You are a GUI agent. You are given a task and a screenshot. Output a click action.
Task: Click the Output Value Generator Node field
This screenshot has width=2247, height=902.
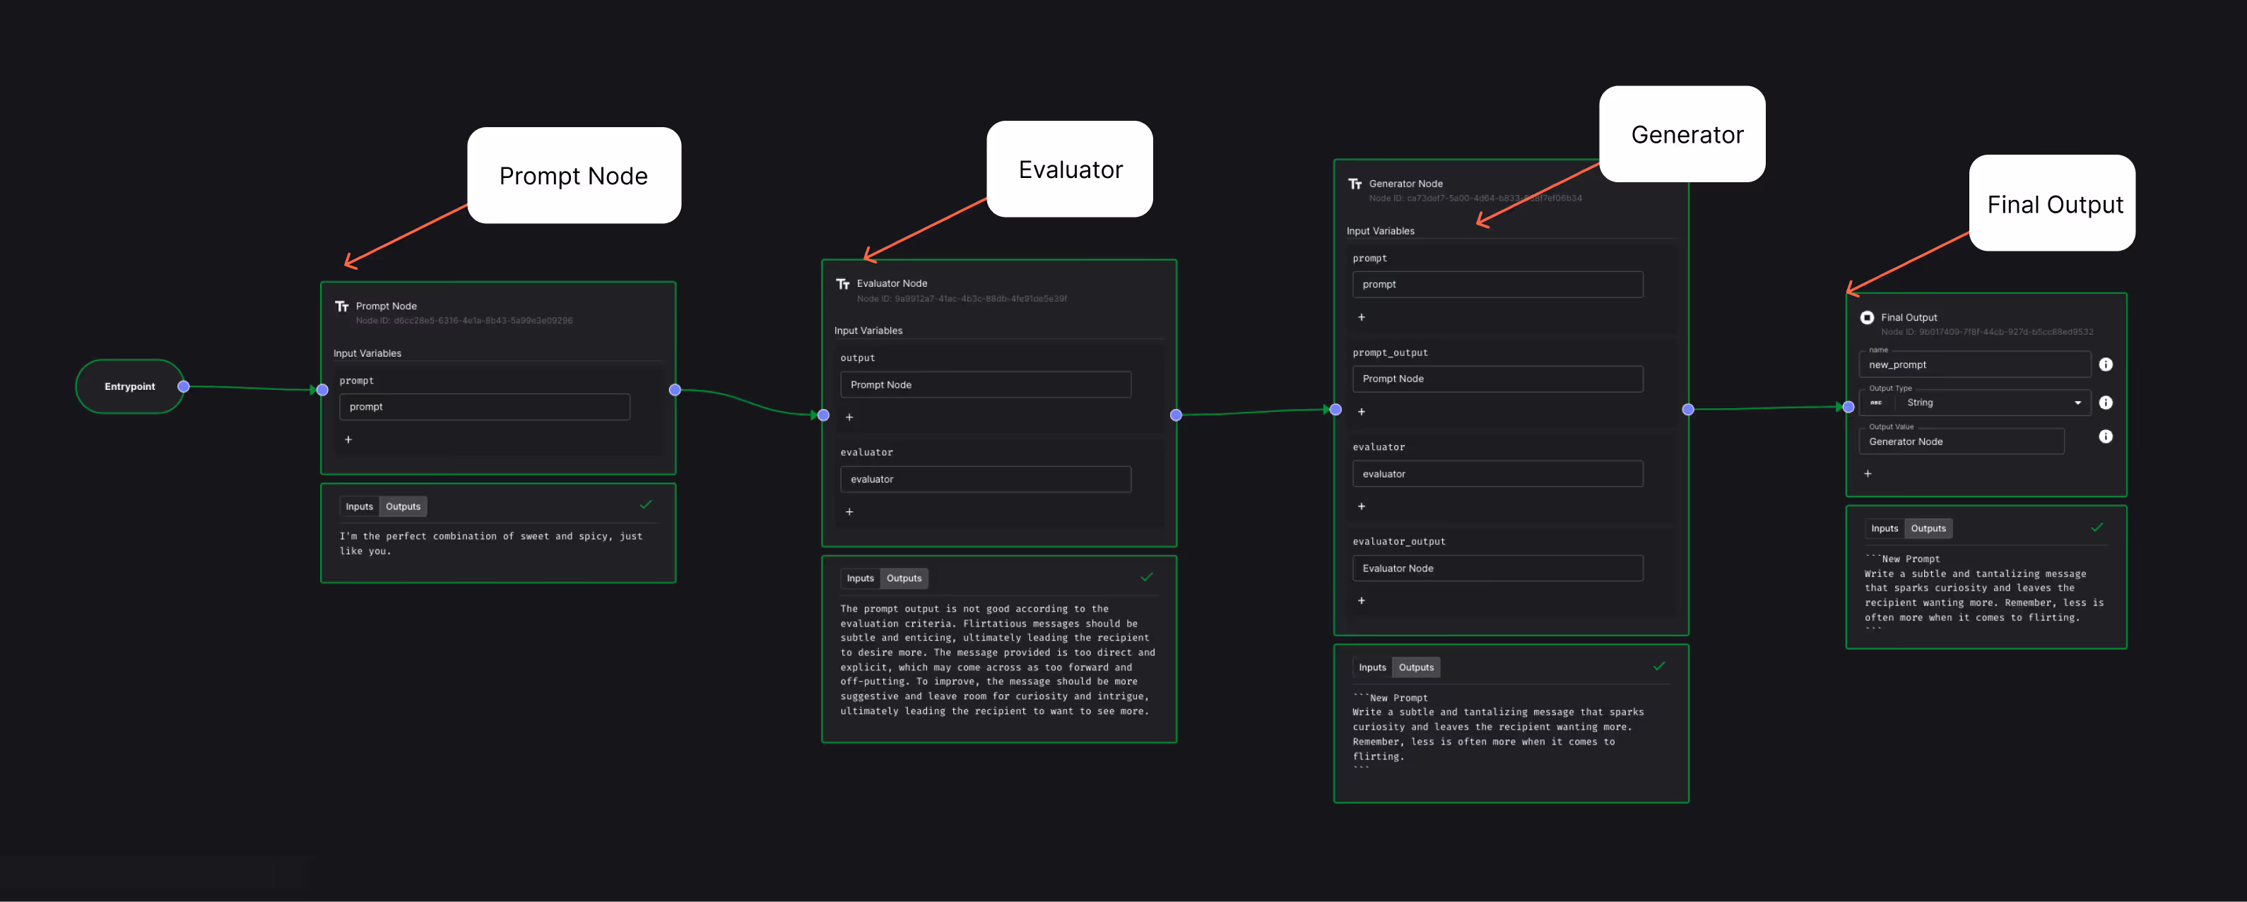pyautogui.click(x=1960, y=441)
